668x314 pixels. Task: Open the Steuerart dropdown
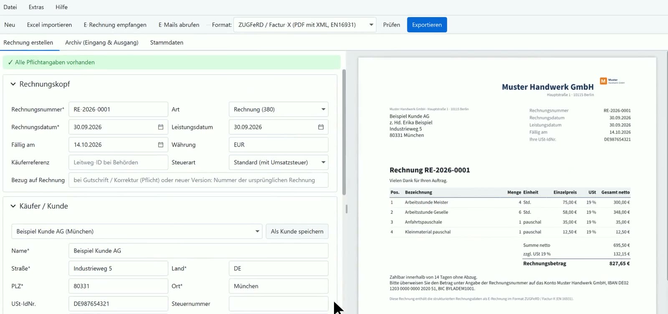278,162
